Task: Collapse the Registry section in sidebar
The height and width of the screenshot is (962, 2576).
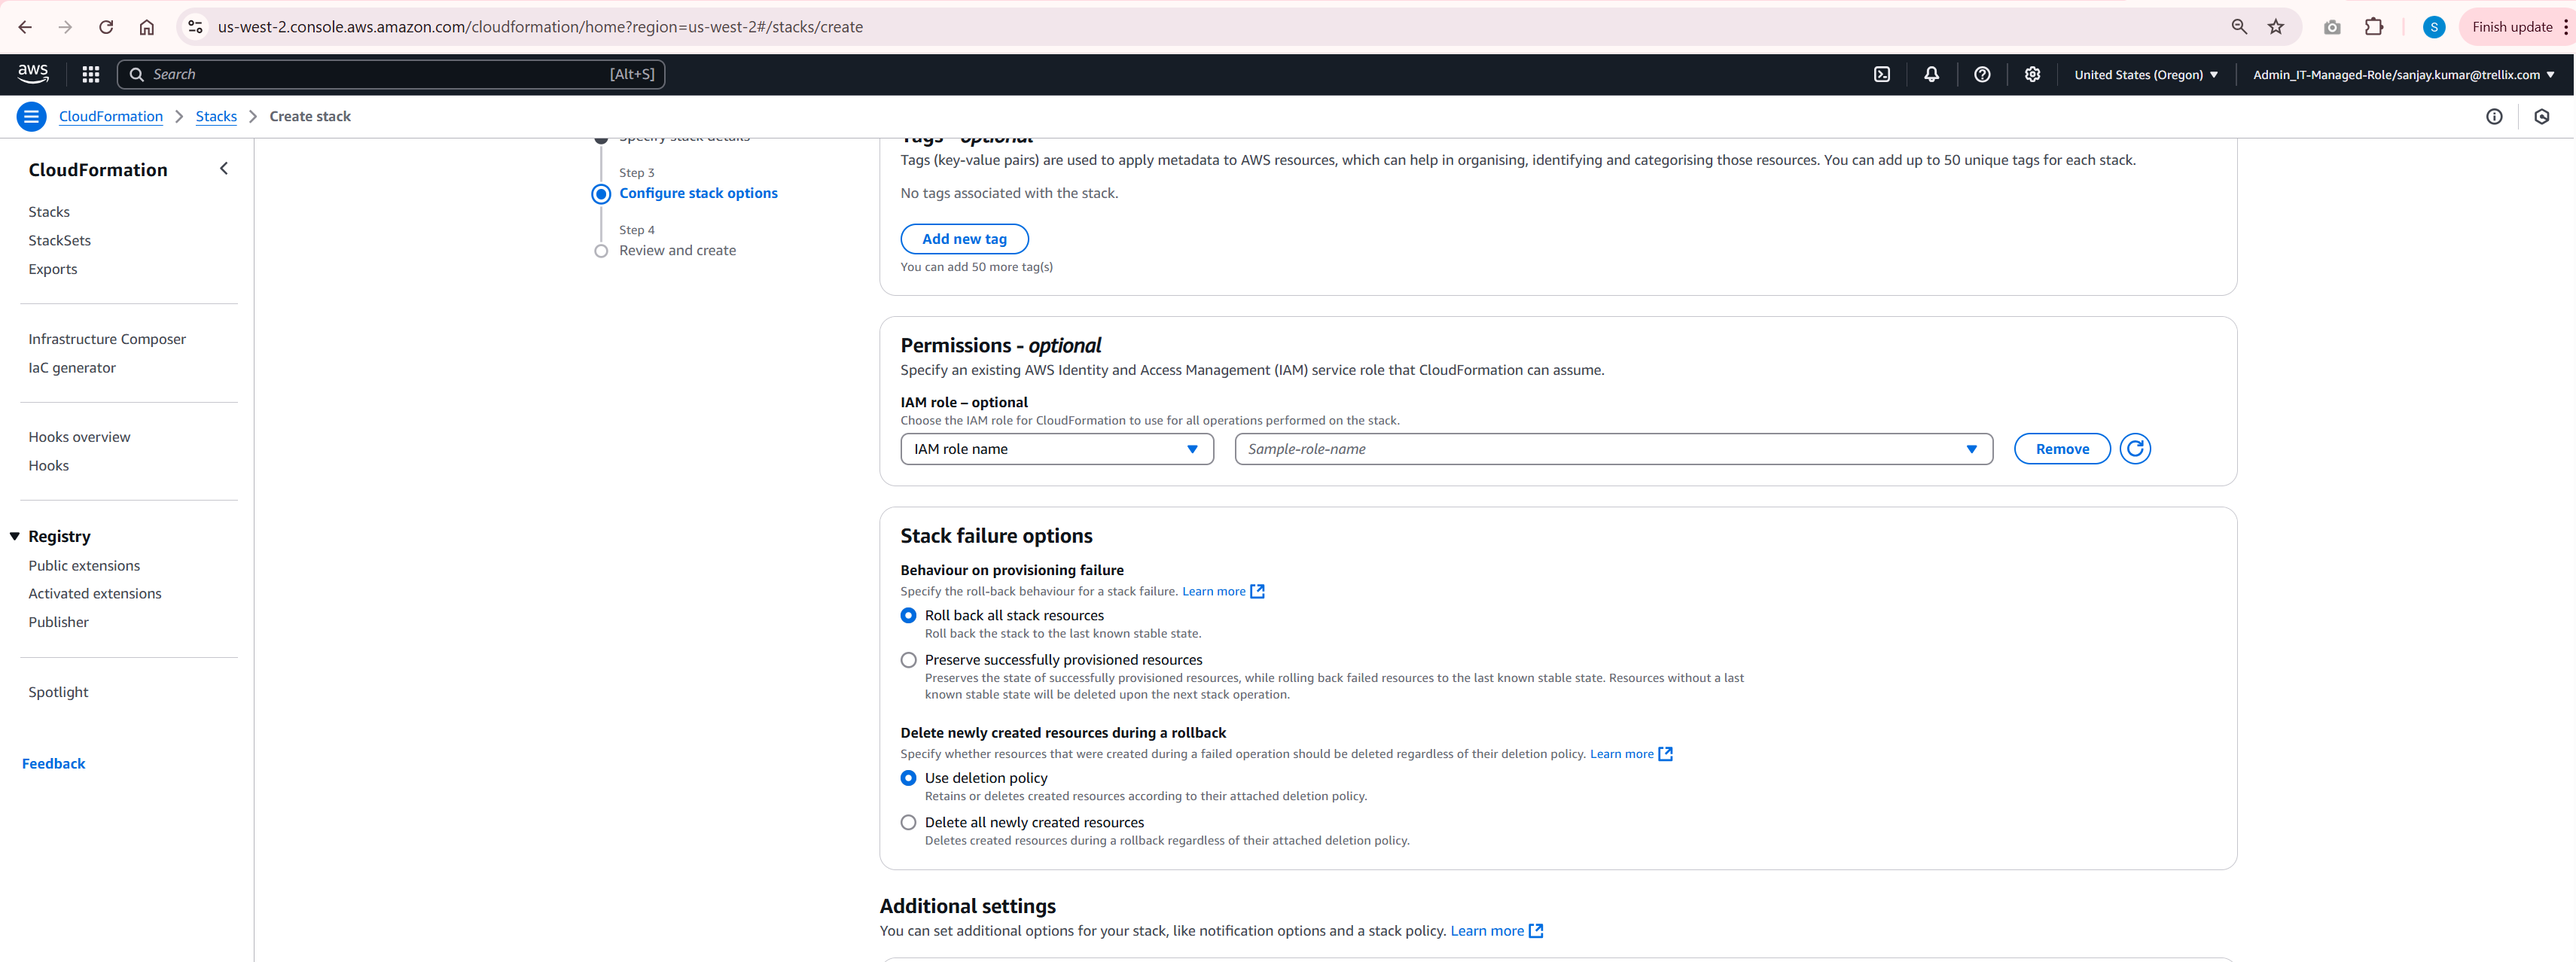Action: click(x=14, y=536)
